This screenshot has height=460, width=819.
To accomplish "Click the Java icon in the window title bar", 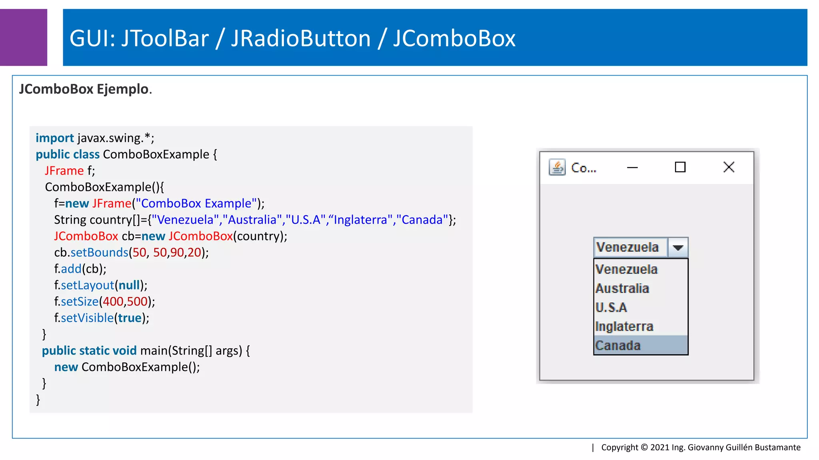I will [x=557, y=167].
